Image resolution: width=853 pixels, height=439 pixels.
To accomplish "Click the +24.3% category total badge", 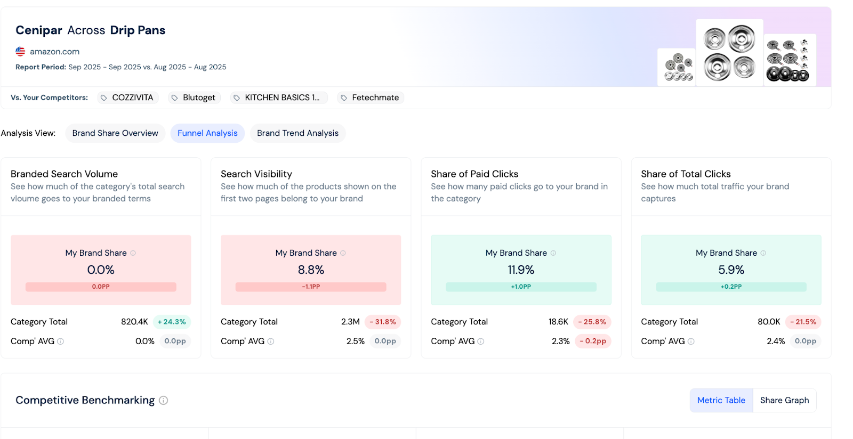I will 172,322.
